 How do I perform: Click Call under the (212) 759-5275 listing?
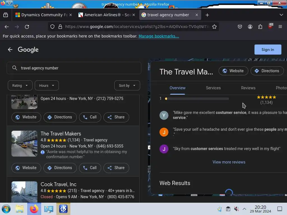pyautogui.click(x=90, y=117)
